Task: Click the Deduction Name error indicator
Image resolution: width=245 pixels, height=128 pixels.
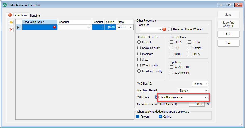Action: pyautogui.click(x=54, y=27)
